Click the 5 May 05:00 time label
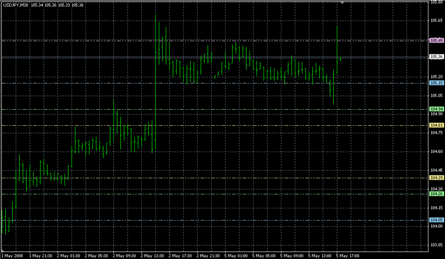 coord(265,255)
